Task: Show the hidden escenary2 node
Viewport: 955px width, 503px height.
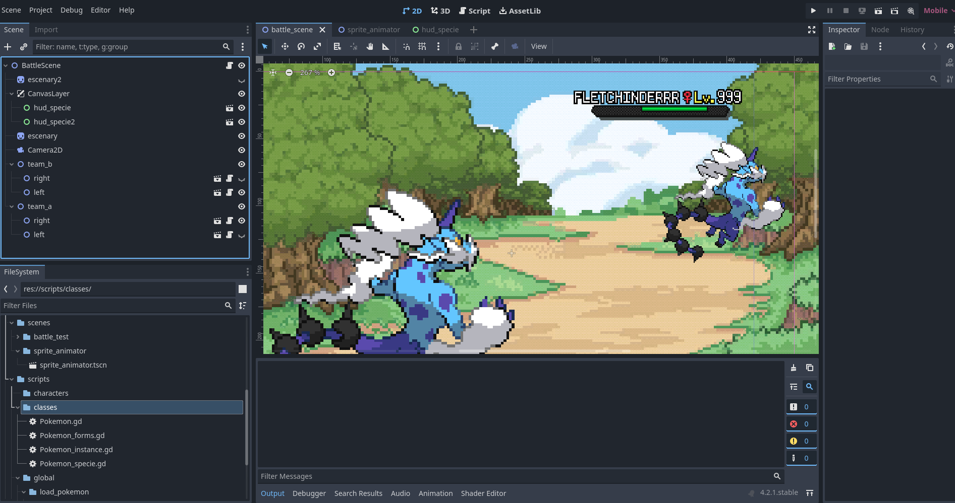Action: pyautogui.click(x=242, y=80)
